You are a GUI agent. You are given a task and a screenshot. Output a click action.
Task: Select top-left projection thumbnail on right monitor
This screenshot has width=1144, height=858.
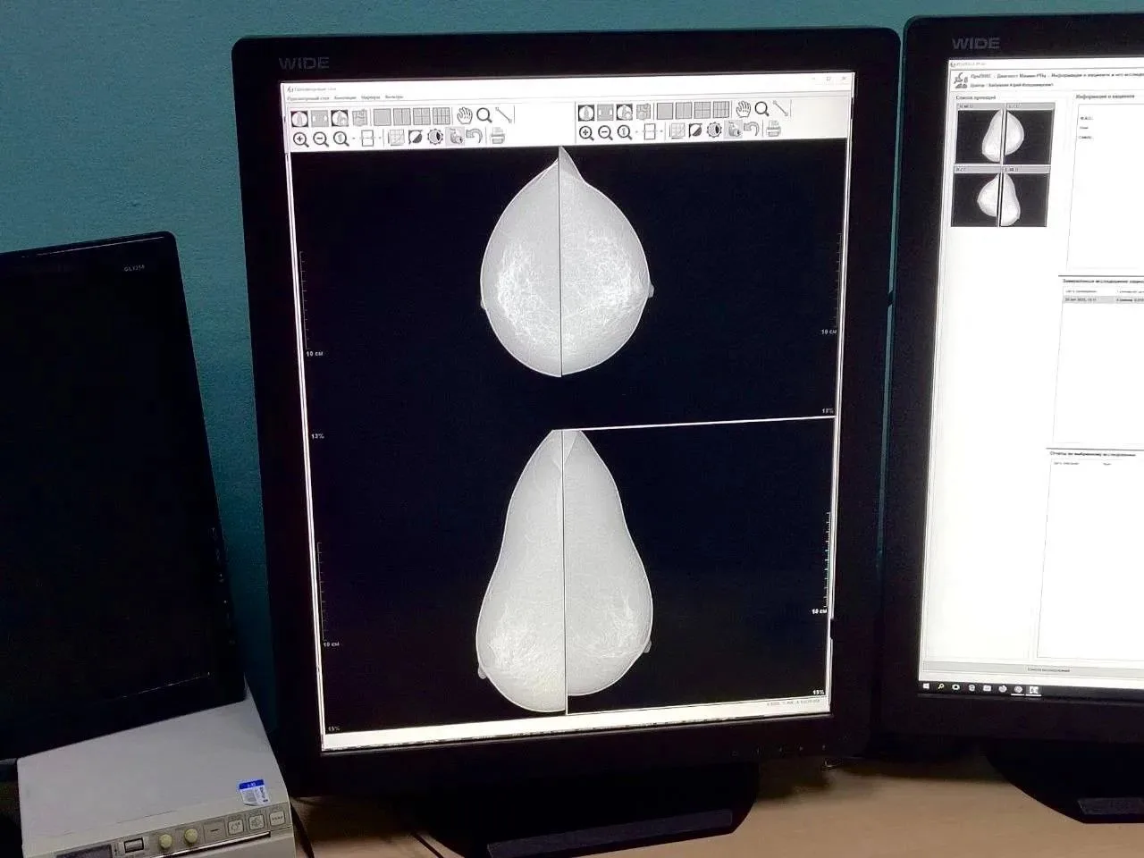coord(979,134)
